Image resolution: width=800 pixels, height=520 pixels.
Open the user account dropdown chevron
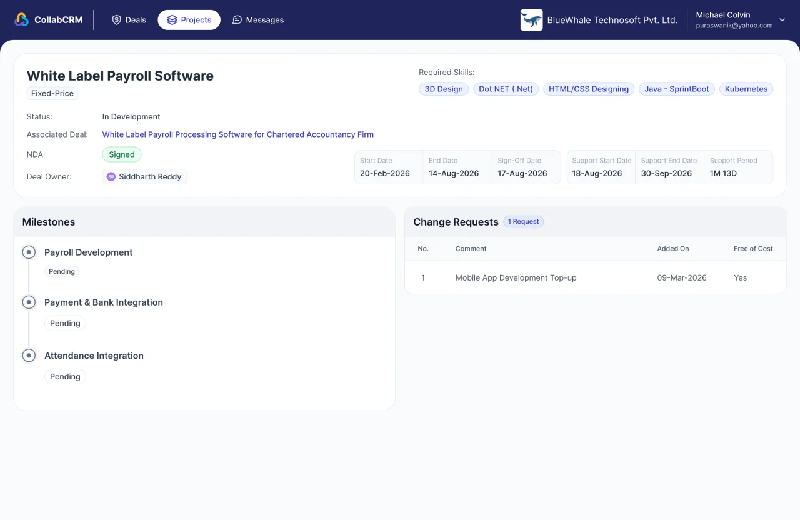(782, 20)
